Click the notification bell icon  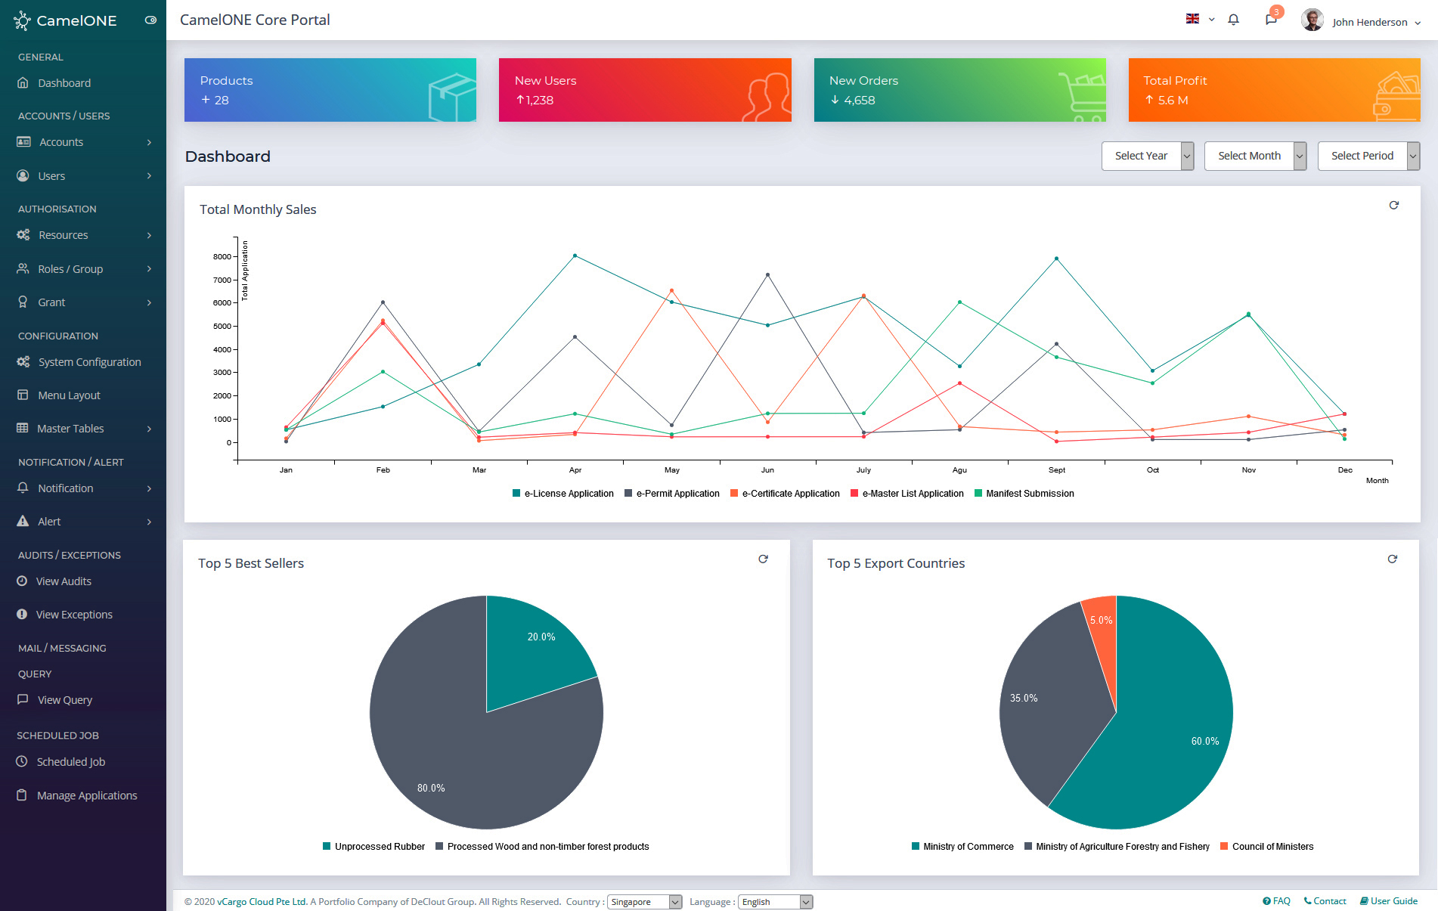(x=1233, y=20)
